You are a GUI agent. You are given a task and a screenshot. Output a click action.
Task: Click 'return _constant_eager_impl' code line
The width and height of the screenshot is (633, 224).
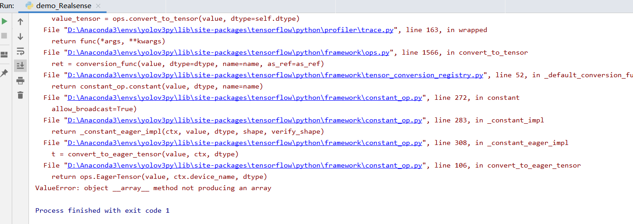(188, 131)
